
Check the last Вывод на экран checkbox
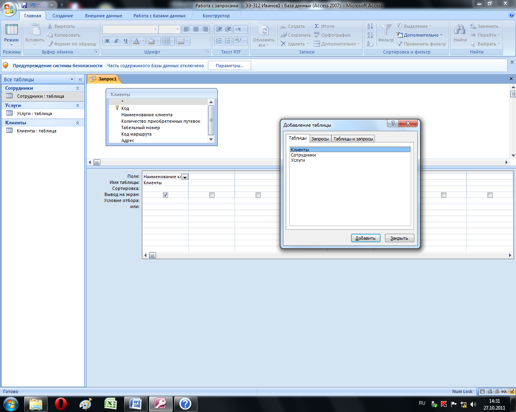(x=490, y=195)
